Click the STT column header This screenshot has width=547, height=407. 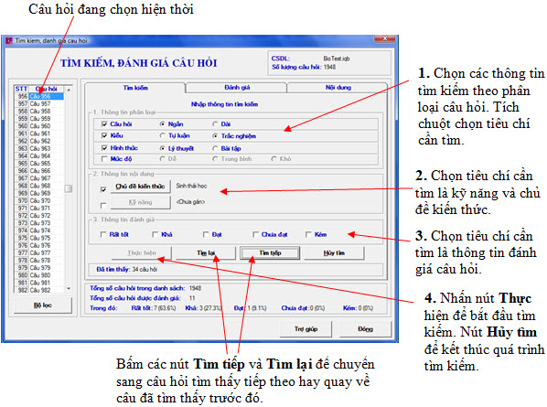(21, 89)
